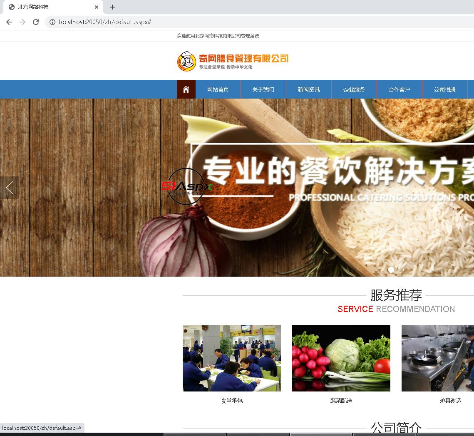This screenshot has width=474, height=436.
Task: Click the 食堂承包 caption link
Action: tap(232, 401)
